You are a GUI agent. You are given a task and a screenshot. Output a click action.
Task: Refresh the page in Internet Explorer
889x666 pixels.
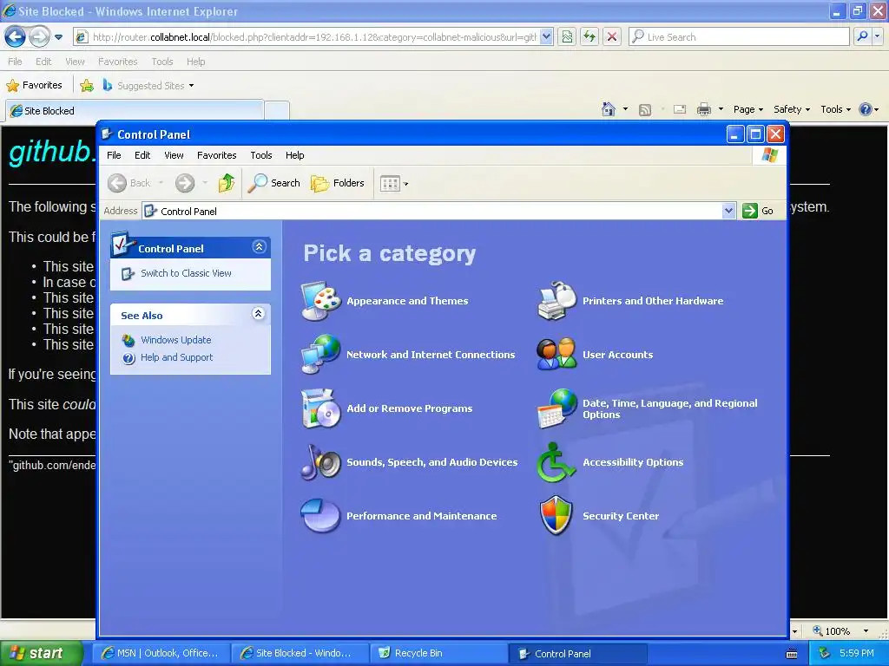coord(589,37)
